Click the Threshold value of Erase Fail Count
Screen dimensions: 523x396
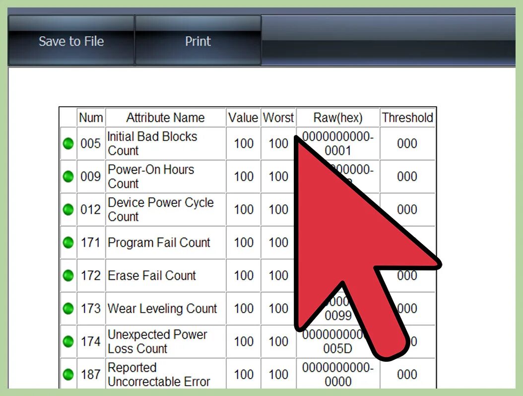coord(407,276)
